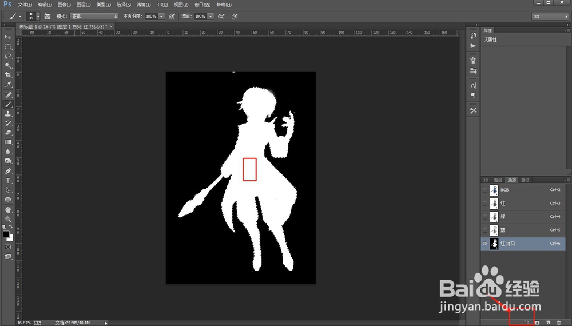
Task: Open the 窗口(W) menu
Action: (x=202, y=5)
